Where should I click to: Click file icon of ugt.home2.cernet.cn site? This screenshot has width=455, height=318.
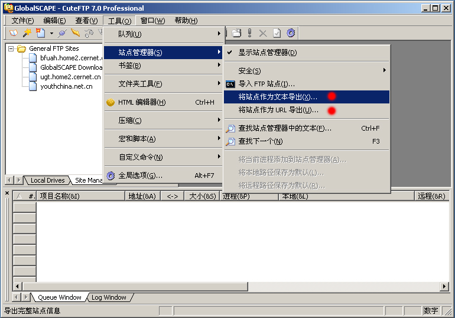(x=32, y=77)
